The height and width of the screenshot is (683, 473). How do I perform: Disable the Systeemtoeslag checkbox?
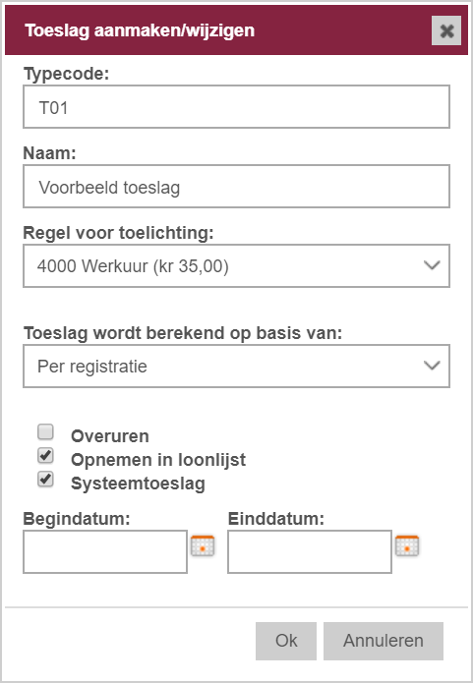point(45,479)
